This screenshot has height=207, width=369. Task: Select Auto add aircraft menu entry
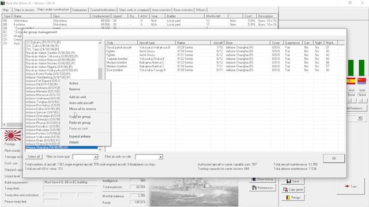81,103
